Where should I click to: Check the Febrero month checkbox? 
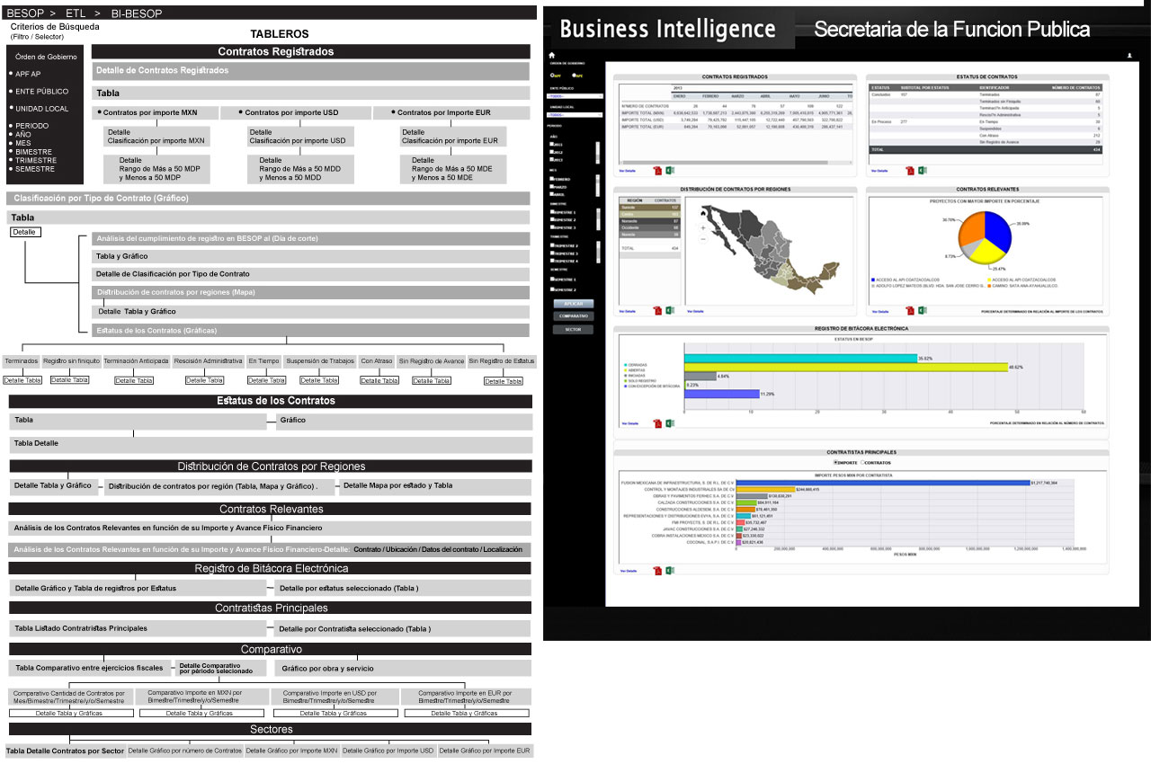pos(551,179)
